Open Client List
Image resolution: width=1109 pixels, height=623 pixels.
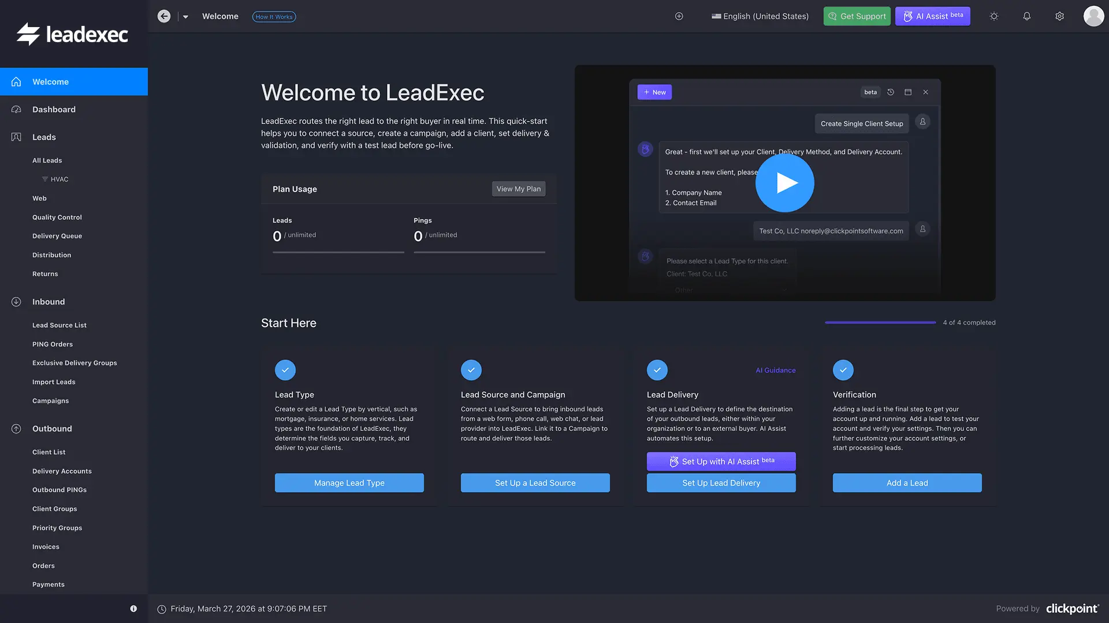click(49, 452)
